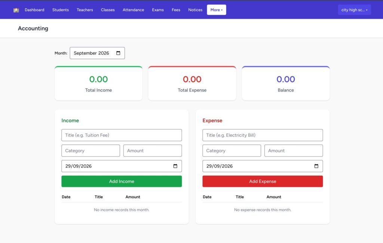Click the Total Income card
Image resolution: width=383 pixels, height=243 pixels.
(x=98, y=83)
